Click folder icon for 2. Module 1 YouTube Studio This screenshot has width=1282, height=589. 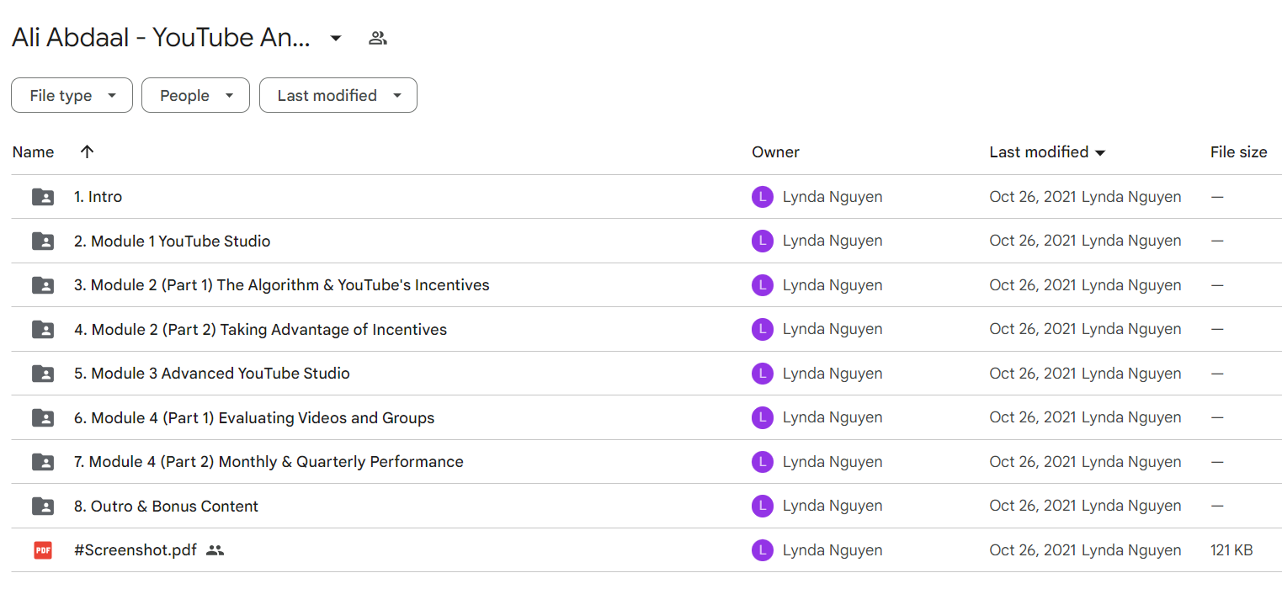pyautogui.click(x=43, y=241)
